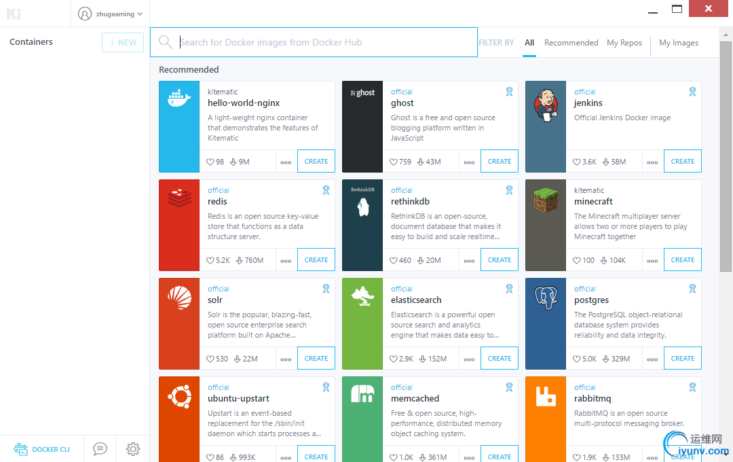Focus the Docker Hub search field
This screenshot has width=733, height=462.
pyautogui.click(x=314, y=42)
